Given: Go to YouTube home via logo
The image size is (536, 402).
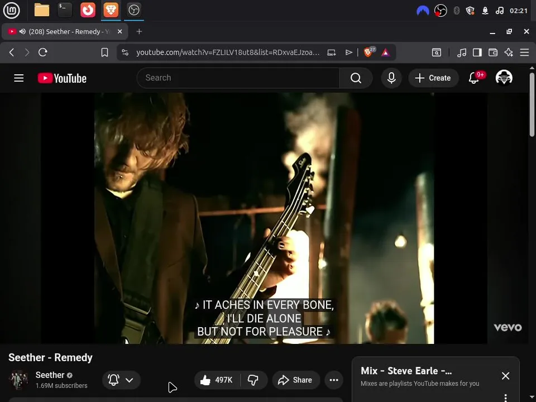Looking at the screenshot, I should click(x=62, y=78).
